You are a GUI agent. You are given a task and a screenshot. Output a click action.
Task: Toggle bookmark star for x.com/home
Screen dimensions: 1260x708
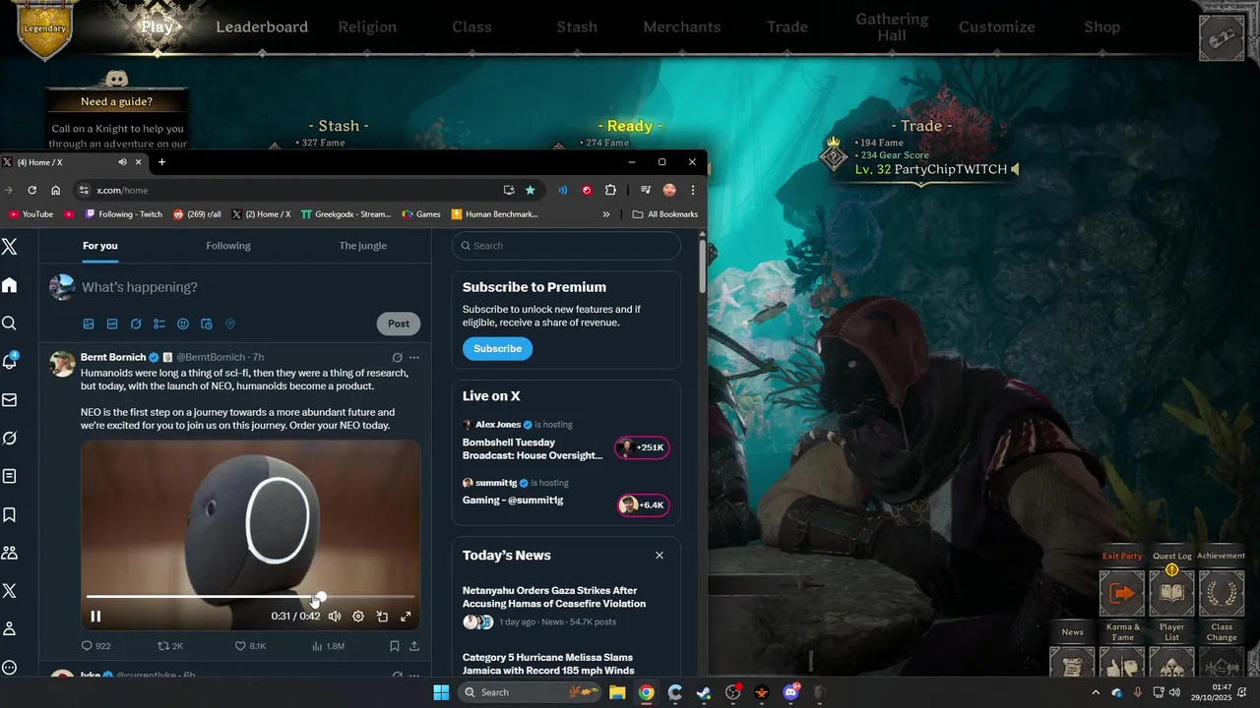point(531,190)
